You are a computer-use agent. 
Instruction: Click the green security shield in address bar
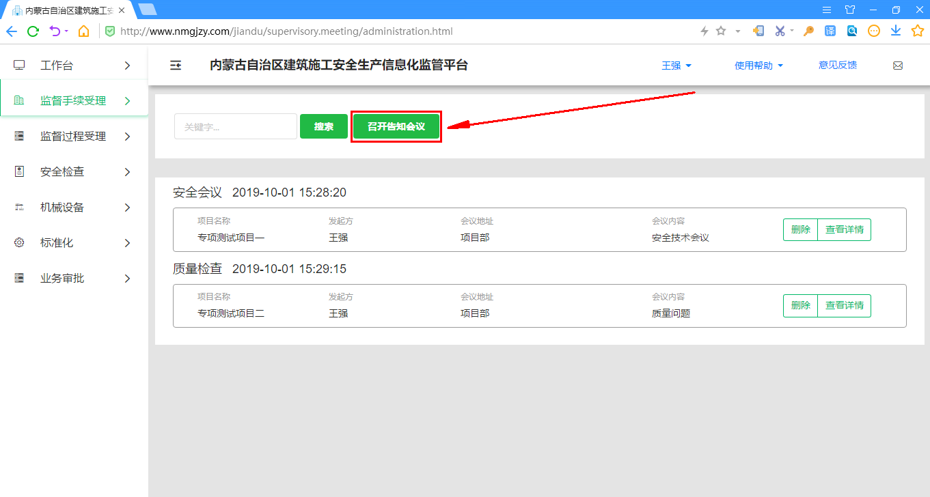(x=110, y=31)
